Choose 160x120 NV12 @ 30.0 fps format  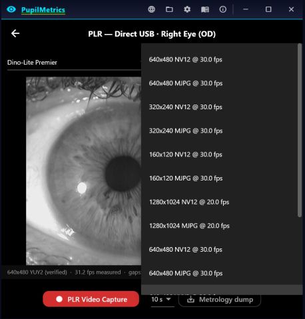[222, 155]
